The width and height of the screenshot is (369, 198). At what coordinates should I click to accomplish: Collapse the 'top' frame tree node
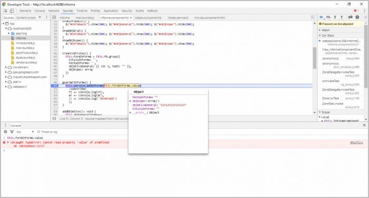pyautogui.click(x=3, y=24)
